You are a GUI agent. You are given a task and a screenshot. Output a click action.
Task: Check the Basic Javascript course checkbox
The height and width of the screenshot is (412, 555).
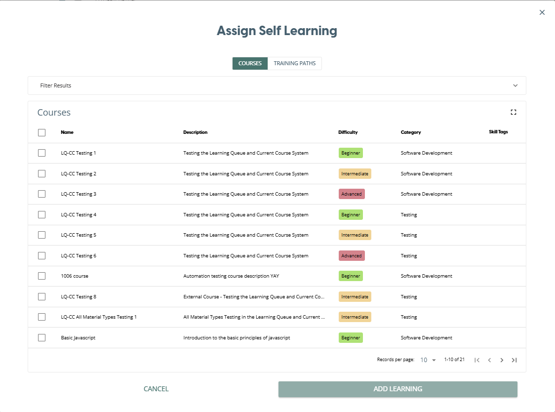tap(41, 338)
